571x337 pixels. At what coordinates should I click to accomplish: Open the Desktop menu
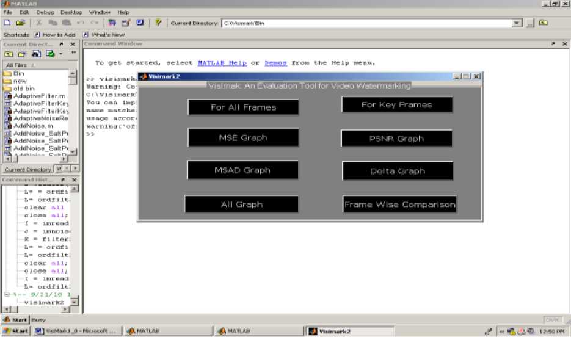[x=71, y=12]
